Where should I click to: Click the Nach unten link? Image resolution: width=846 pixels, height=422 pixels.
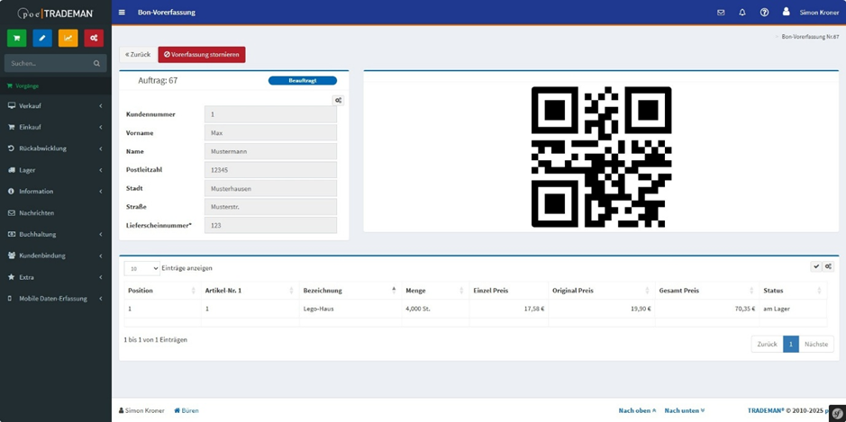(685, 410)
